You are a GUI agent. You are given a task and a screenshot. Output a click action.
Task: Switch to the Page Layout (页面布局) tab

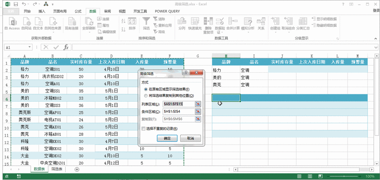[60, 11]
